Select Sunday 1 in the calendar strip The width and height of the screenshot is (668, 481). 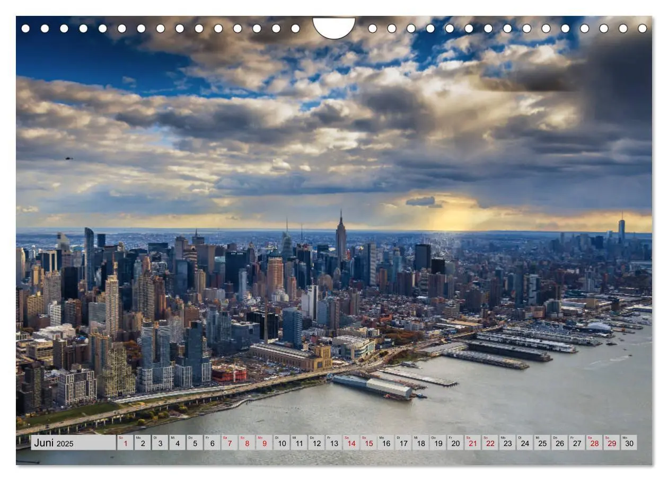tap(125, 443)
